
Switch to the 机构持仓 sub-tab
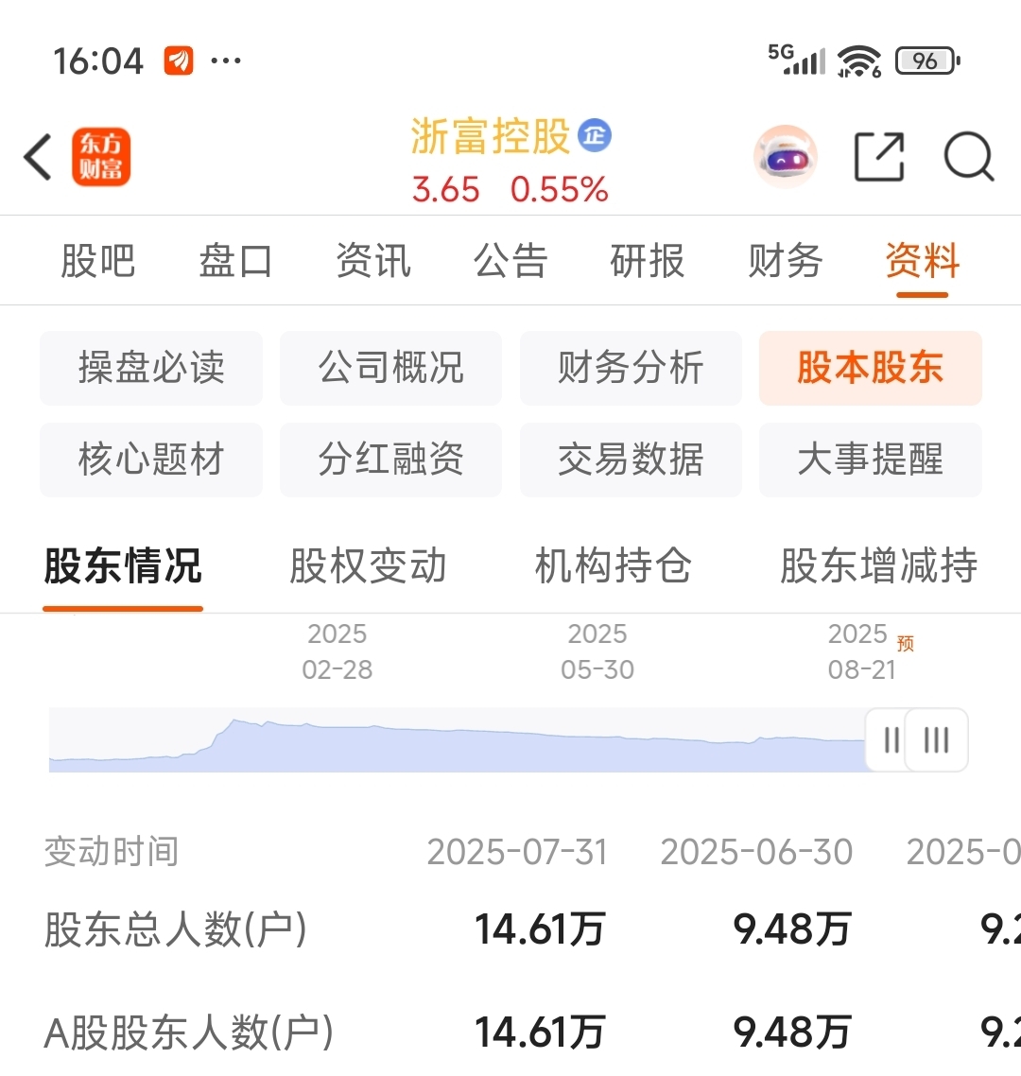[x=613, y=566]
